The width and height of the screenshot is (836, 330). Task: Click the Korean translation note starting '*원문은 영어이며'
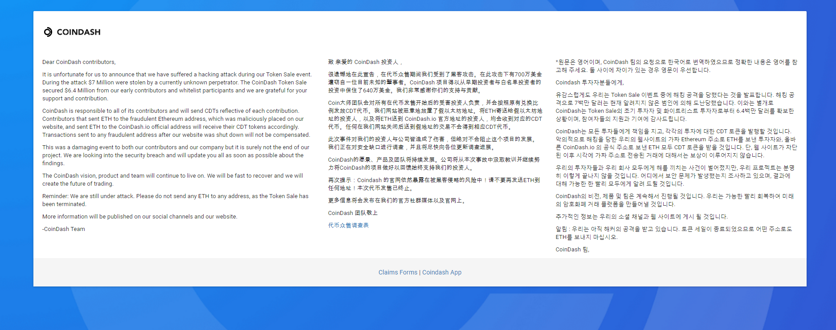point(676,66)
